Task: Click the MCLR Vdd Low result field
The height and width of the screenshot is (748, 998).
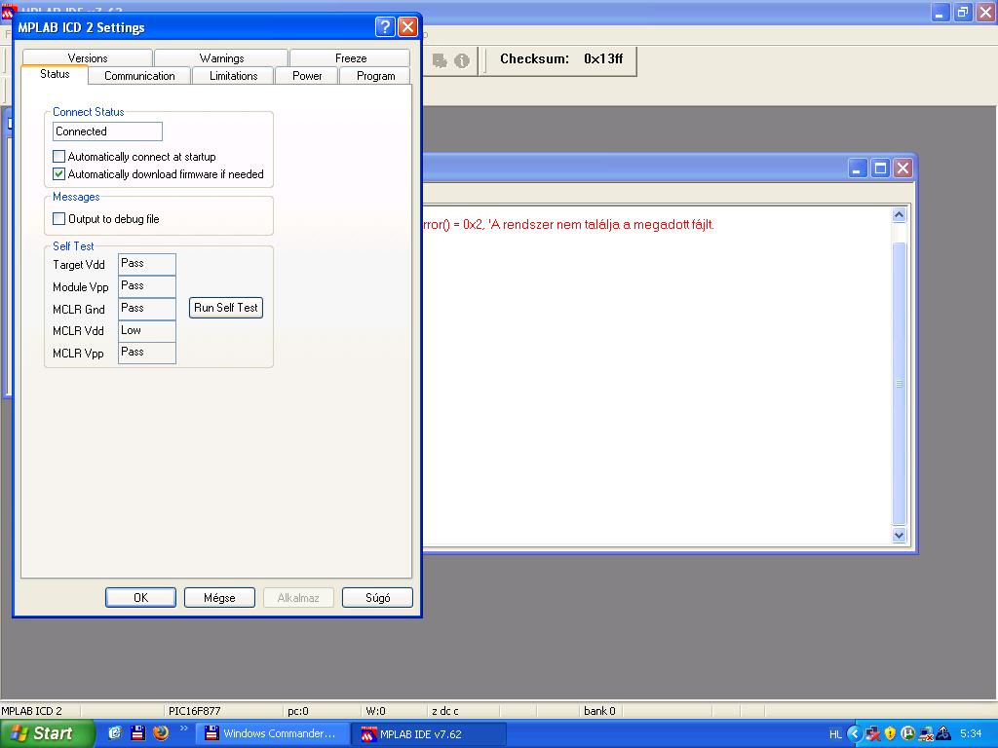Action: (147, 331)
